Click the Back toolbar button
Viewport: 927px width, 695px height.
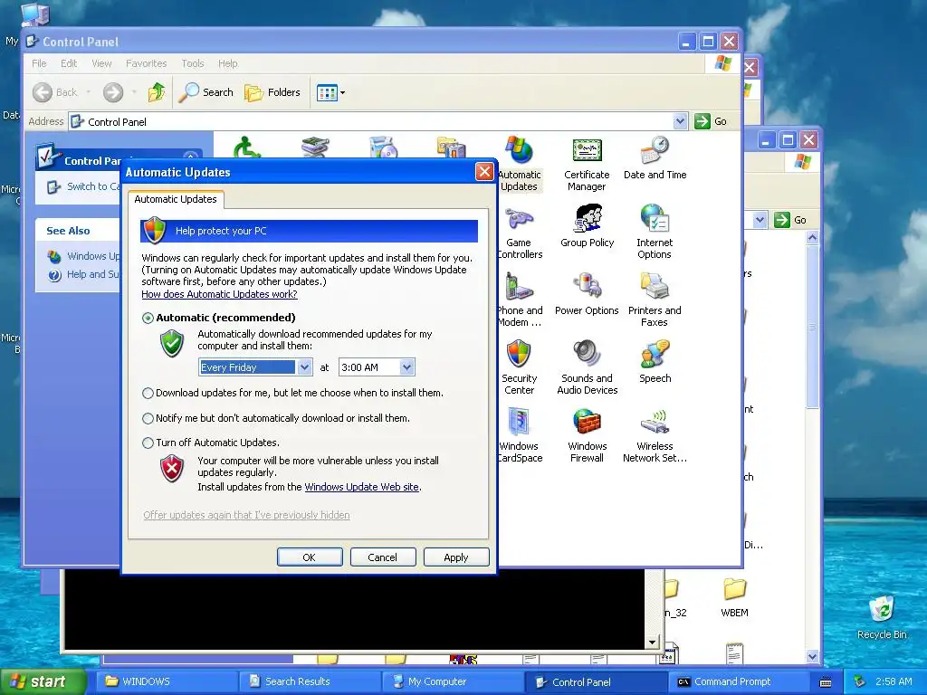pyautogui.click(x=55, y=92)
